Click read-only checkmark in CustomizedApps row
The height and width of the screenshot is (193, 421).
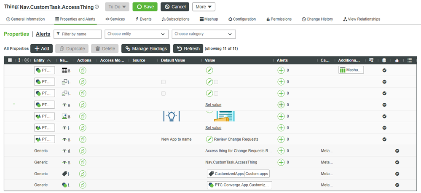tap(397, 174)
